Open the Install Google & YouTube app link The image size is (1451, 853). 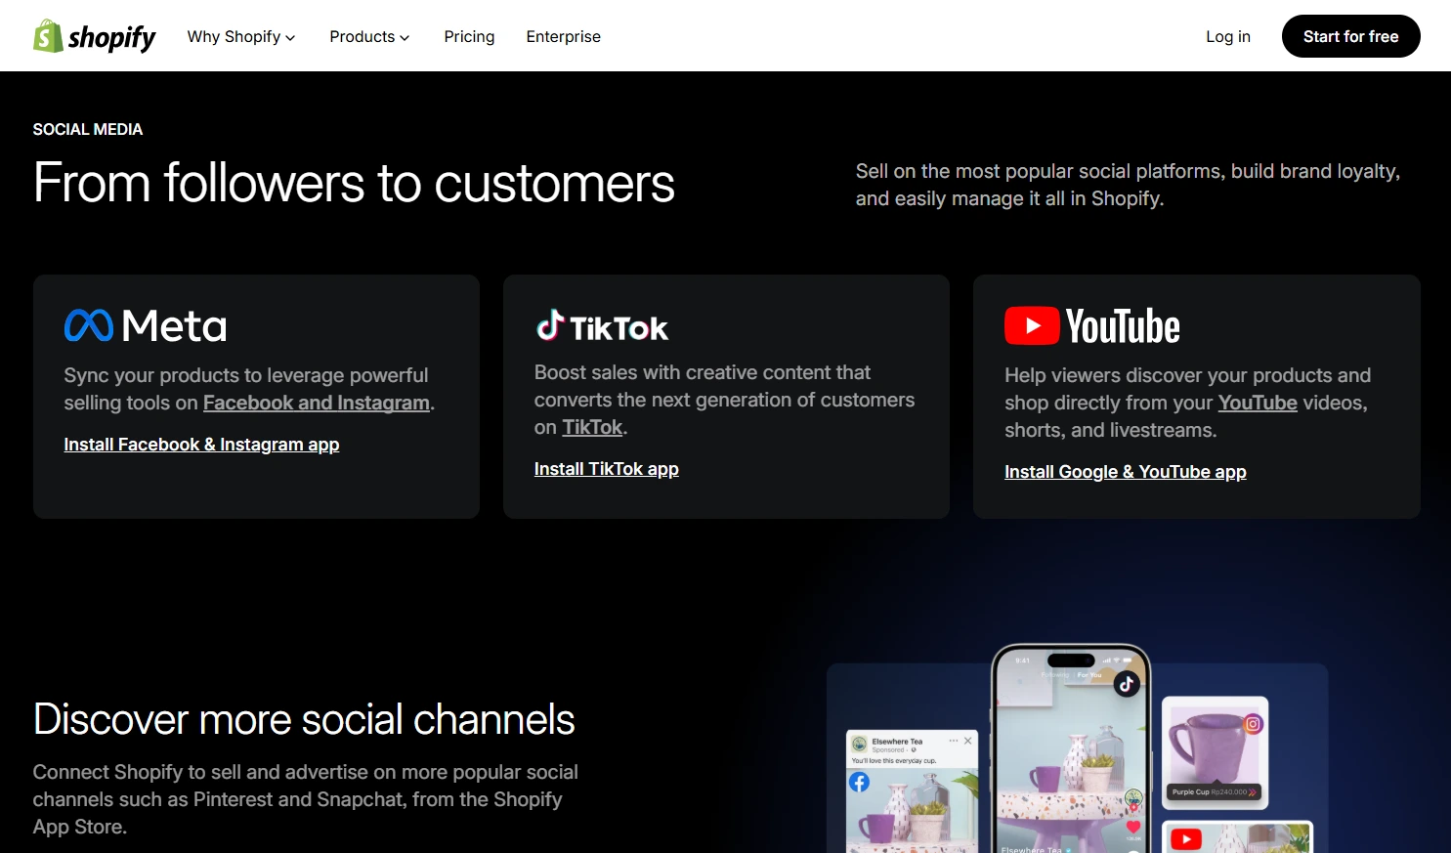[1125, 471]
